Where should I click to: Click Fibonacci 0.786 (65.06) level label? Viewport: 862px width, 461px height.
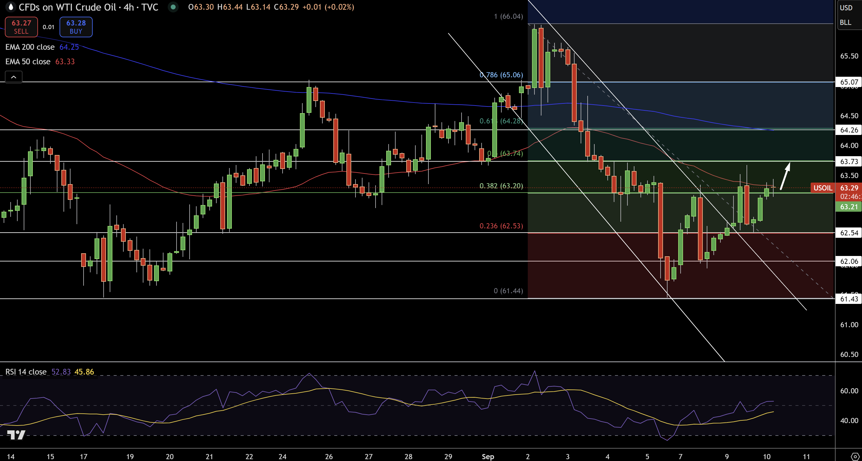[501, 75]
